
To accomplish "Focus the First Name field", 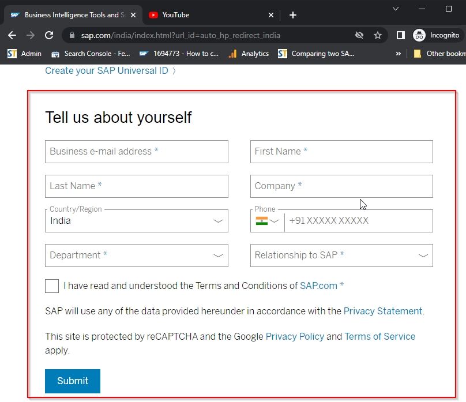I will (x=341, y=152).
